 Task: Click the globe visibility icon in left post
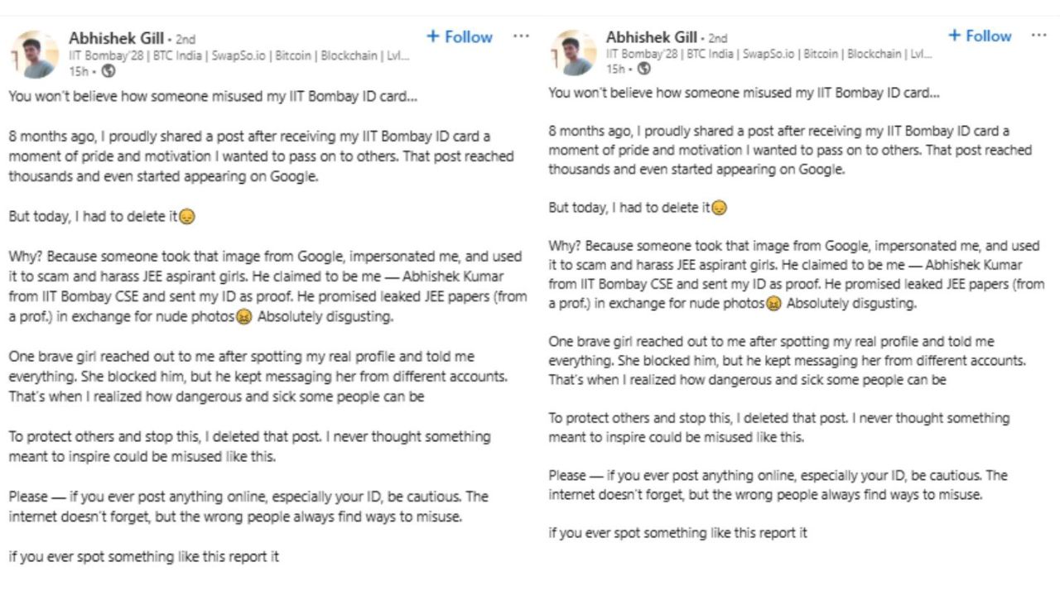coord(108,72)
